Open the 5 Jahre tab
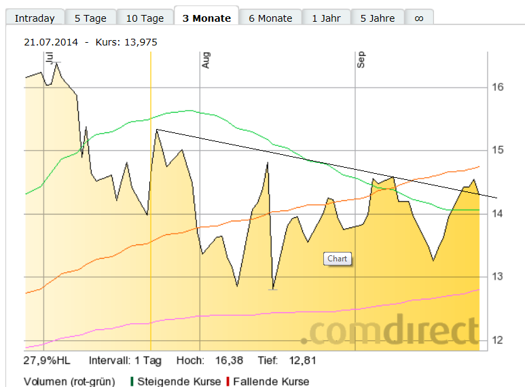 click(x=378, y=18)
